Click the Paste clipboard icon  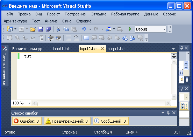point(74,29)
